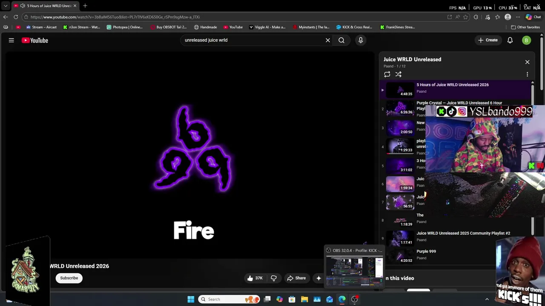Open the Copilot Chat button
Screen dimensions: 545x306
point(533,17)
